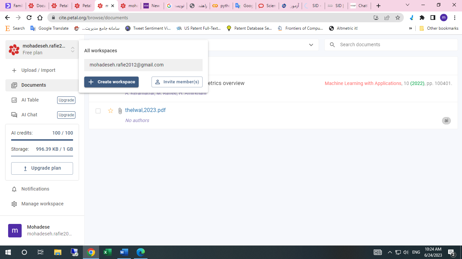This screenshot has width=462, height=259.
Task: Open File Explorer from the taskbar
Action: coord(58,252)
